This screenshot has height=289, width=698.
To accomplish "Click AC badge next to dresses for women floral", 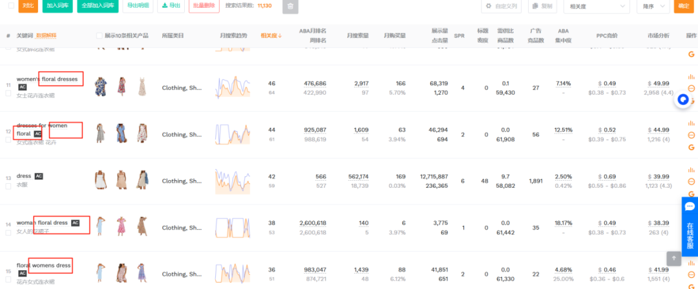I will 38,134.
